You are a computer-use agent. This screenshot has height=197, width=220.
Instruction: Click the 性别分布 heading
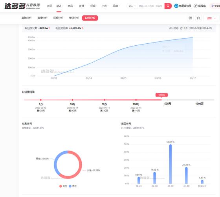coord(27,124)
